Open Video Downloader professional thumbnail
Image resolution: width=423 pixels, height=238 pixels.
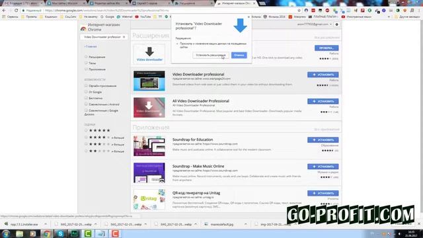pos(149,81)
